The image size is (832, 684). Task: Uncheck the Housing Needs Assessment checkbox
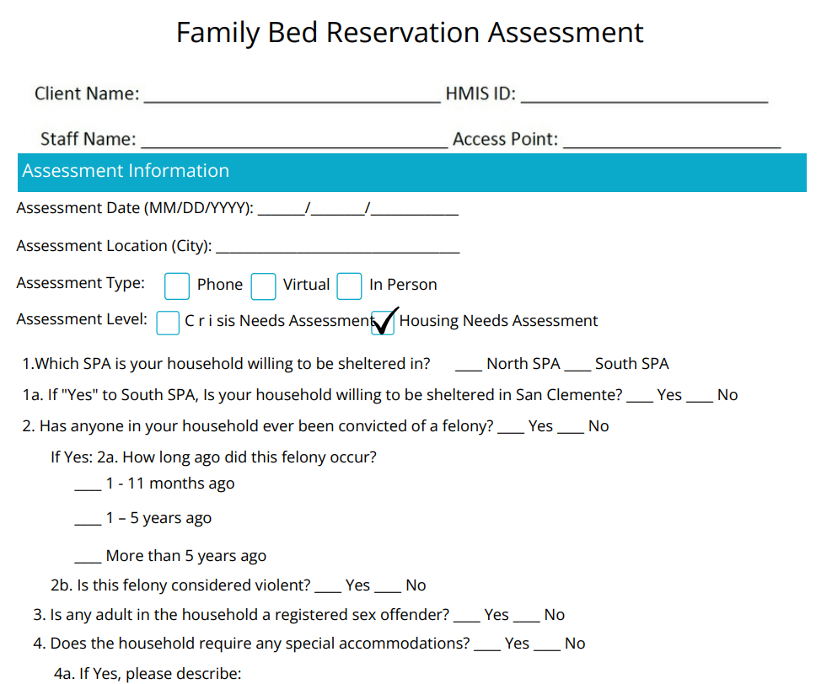point(384,322)
